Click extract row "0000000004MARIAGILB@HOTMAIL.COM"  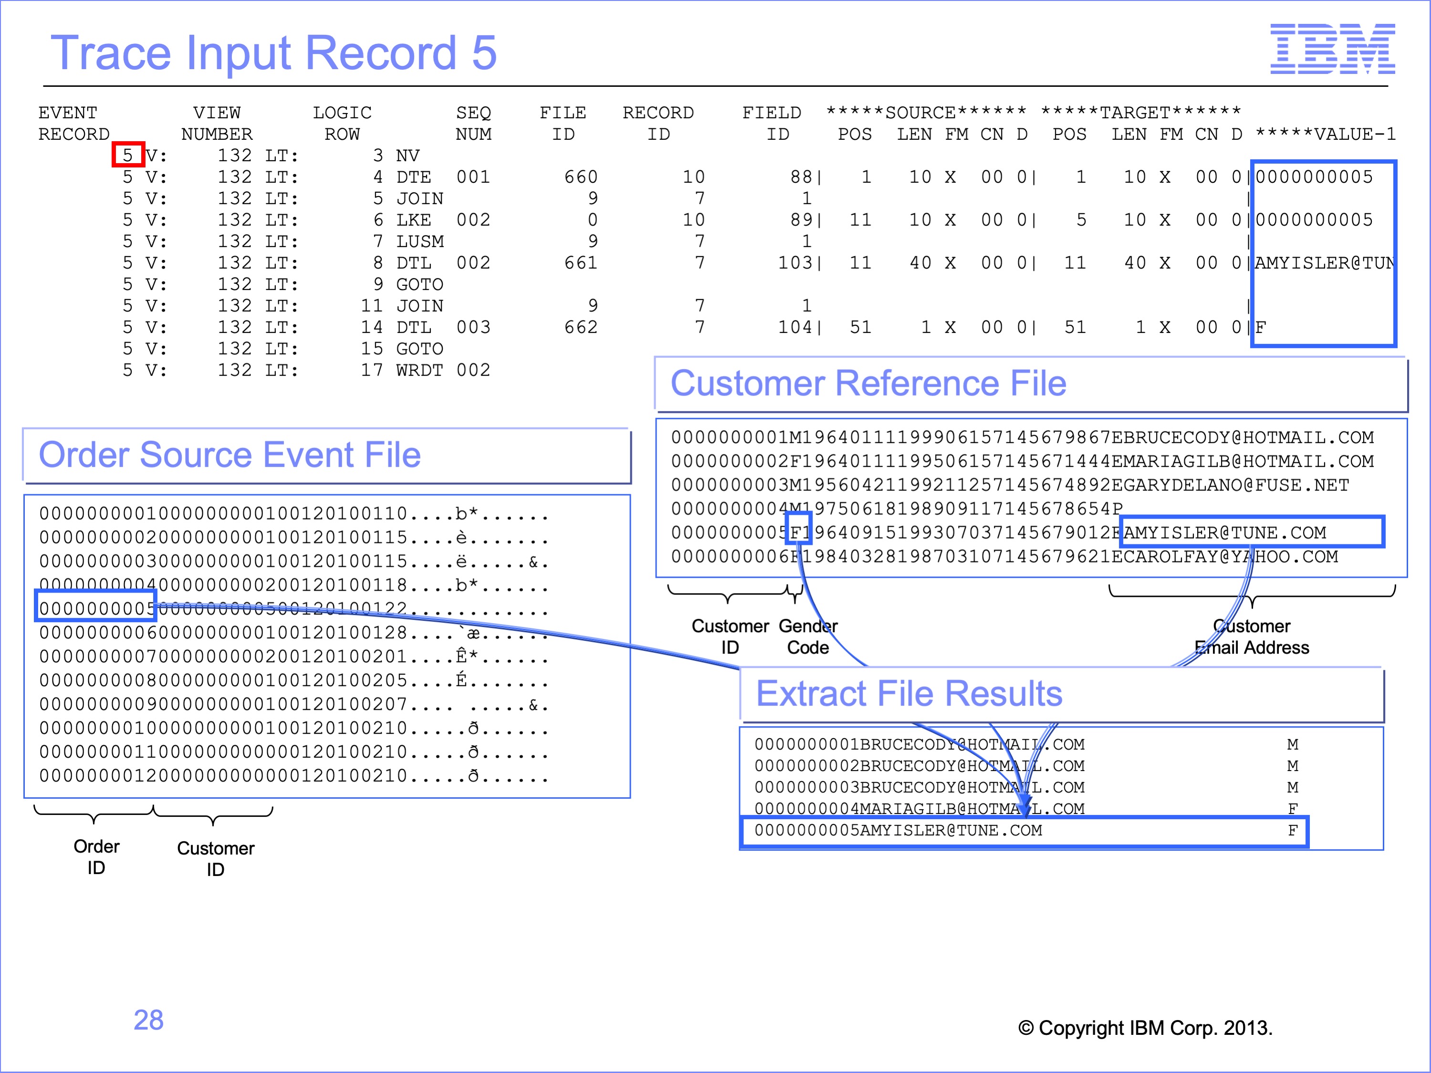coord(1027,809)
